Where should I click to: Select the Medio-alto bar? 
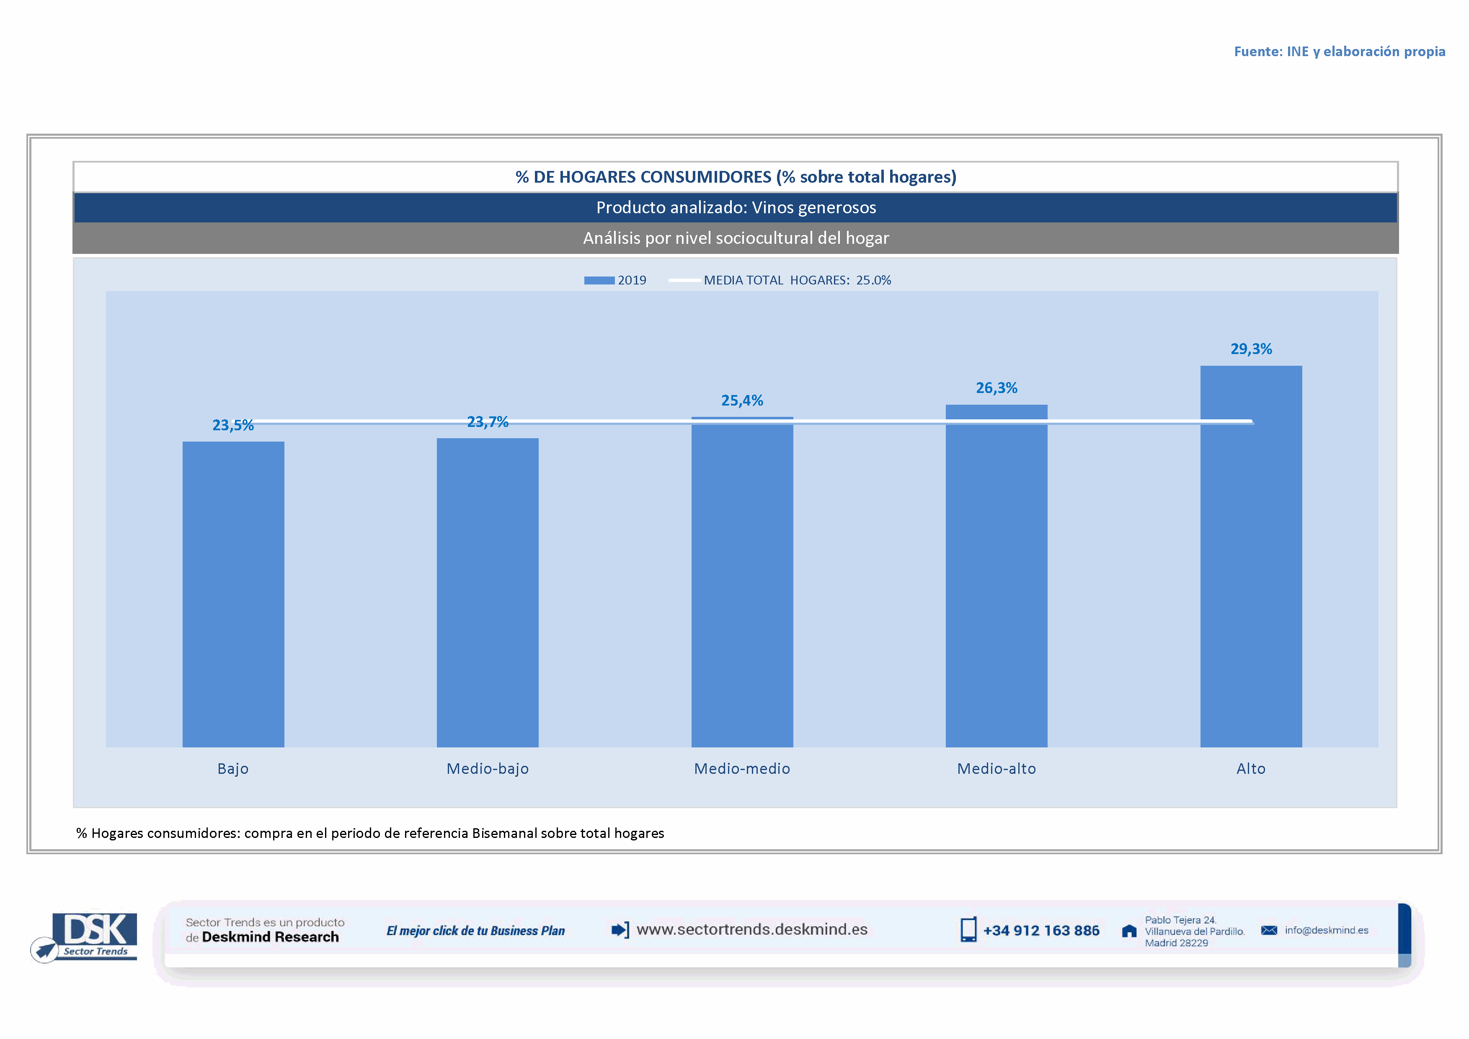pyautogui.click(x=996, y=576)
